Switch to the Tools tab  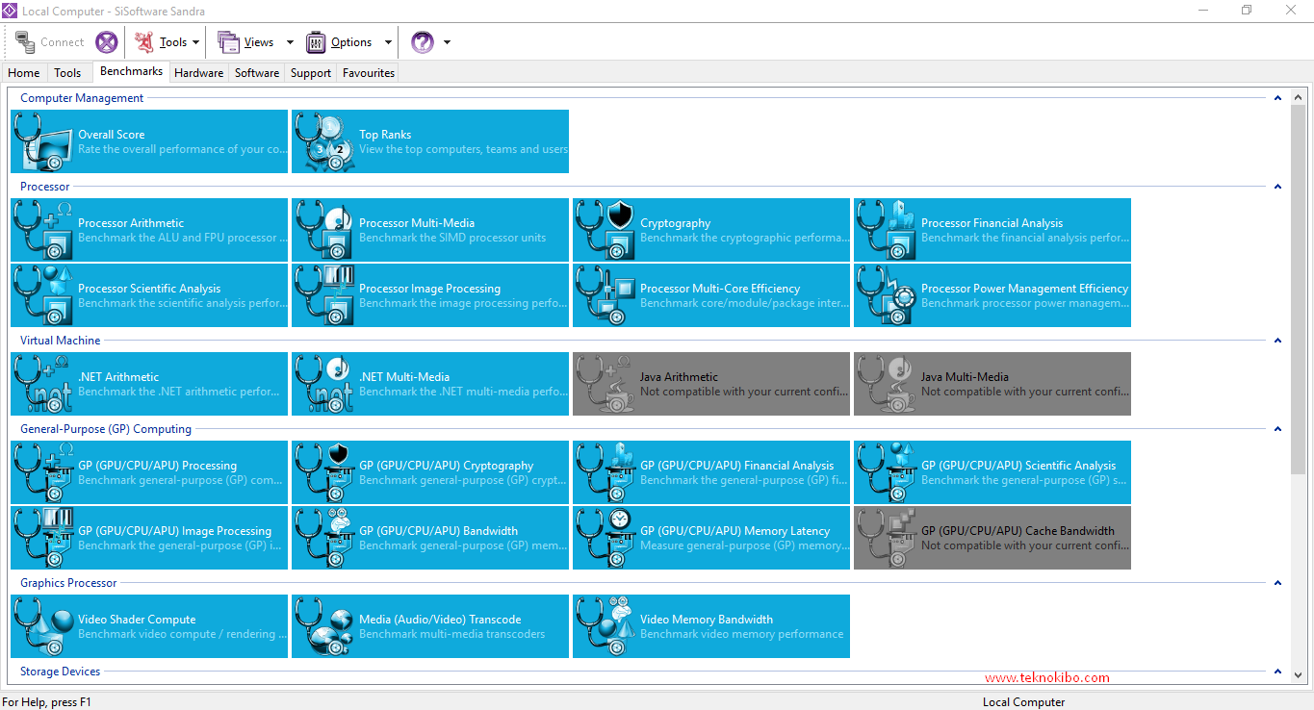(67, 73)
